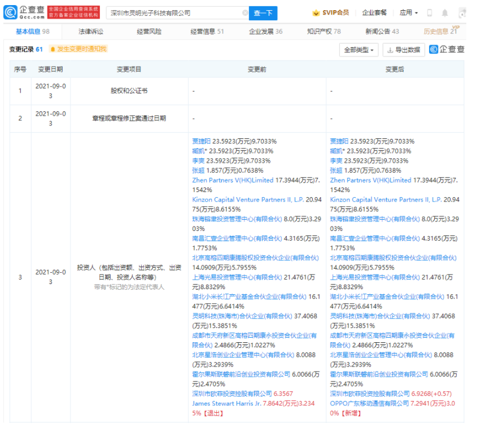
Task: Open OPPO广东移动通信有限公司 investor link
Action: click(369, 403)
